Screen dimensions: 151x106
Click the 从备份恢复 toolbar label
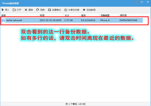click(74, 10)
